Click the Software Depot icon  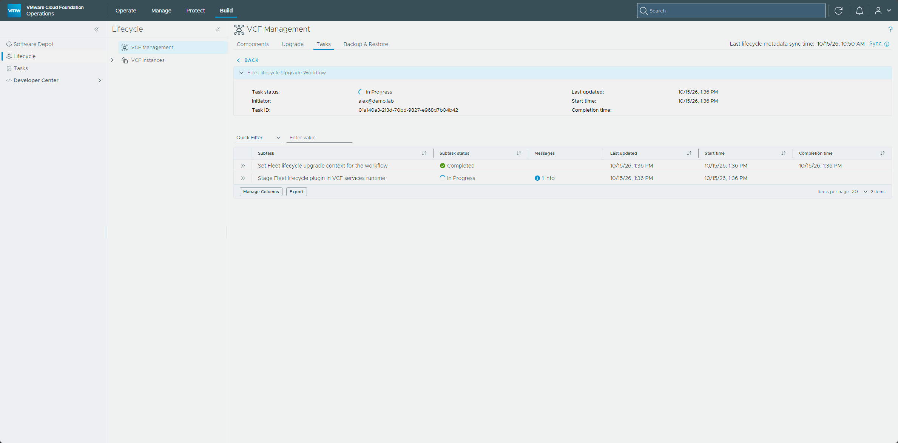tap(9, 44)
